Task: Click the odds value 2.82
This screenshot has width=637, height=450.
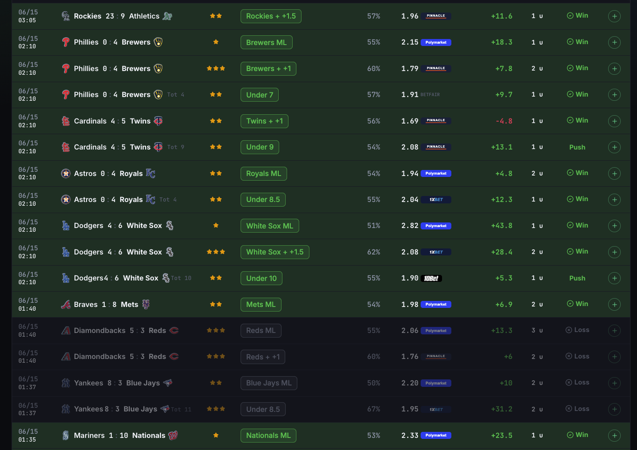Action: click(410, 226)
